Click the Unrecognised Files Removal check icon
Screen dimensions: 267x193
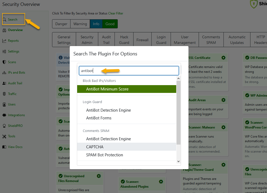point(60,176)
